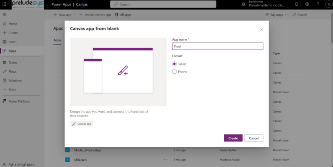Click the Search apps toolbar field
Screen dimensions: 333x167
point(300,15)
